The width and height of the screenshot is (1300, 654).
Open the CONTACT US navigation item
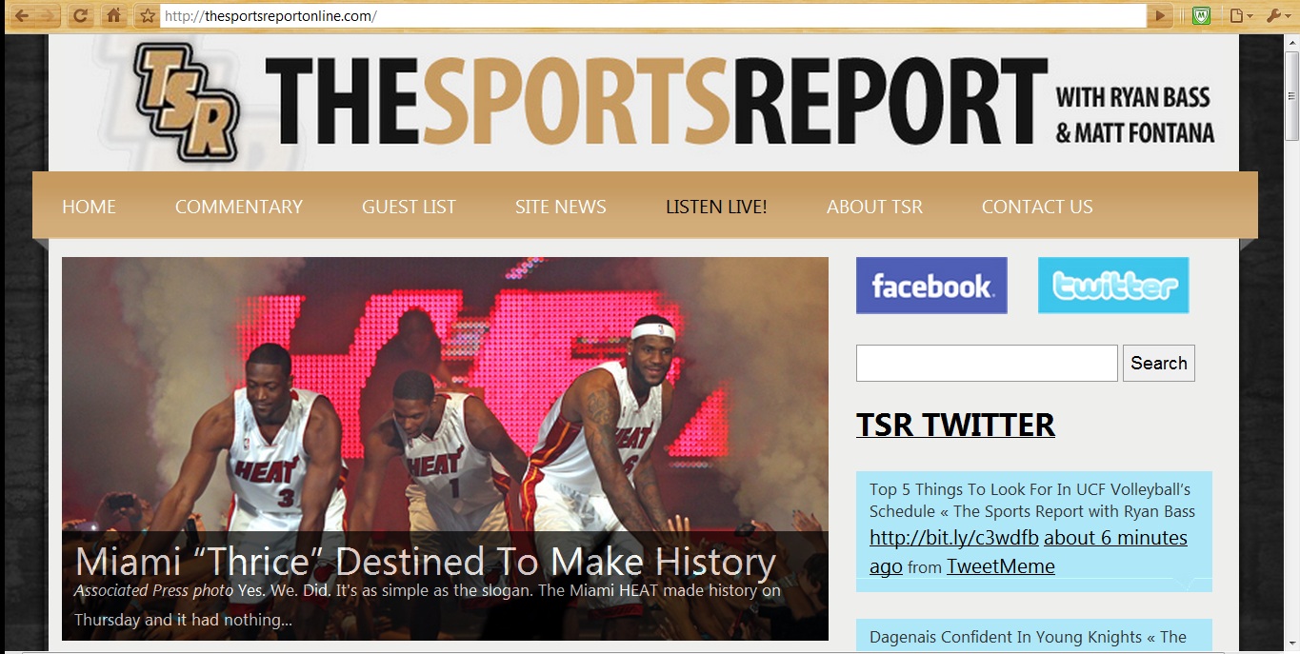(1037, 207)
